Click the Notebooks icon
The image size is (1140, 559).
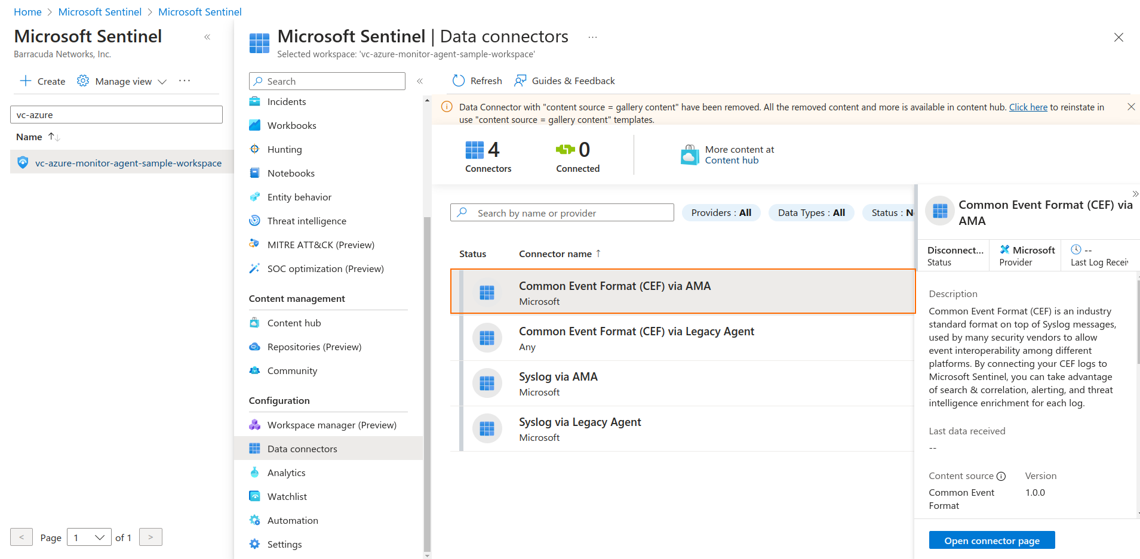click(x=254, y=173)
